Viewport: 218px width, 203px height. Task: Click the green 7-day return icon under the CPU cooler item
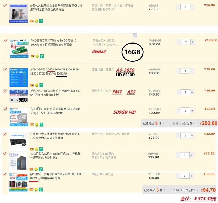[x=41, y=21]
